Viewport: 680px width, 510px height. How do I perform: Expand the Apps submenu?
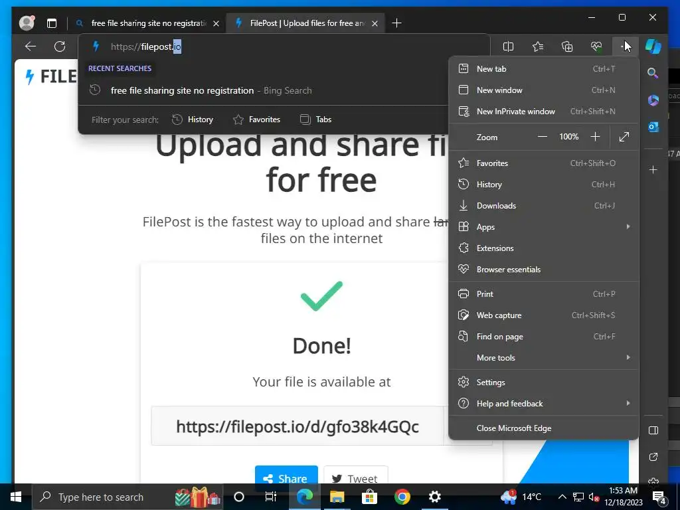pyautogui.click(x=543, y=227)
